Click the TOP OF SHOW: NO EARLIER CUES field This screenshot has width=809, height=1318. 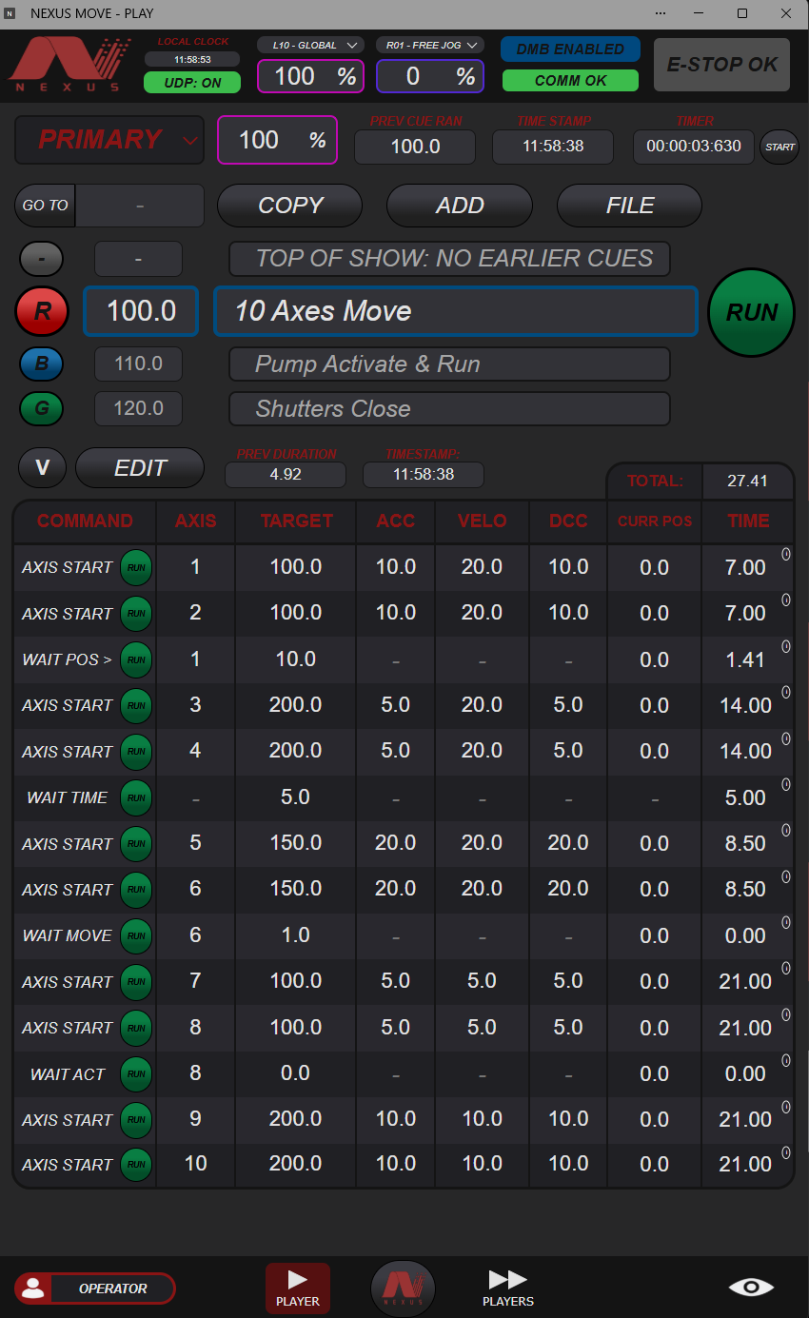click(x=449, y=259)
